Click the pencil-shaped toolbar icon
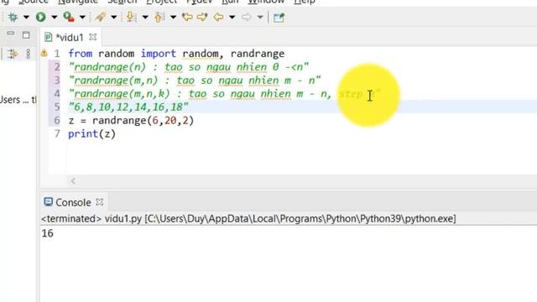 click(x=101, y=17)
